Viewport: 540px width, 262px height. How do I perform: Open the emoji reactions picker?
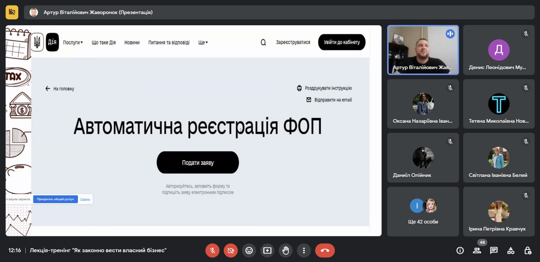point(249,251)
